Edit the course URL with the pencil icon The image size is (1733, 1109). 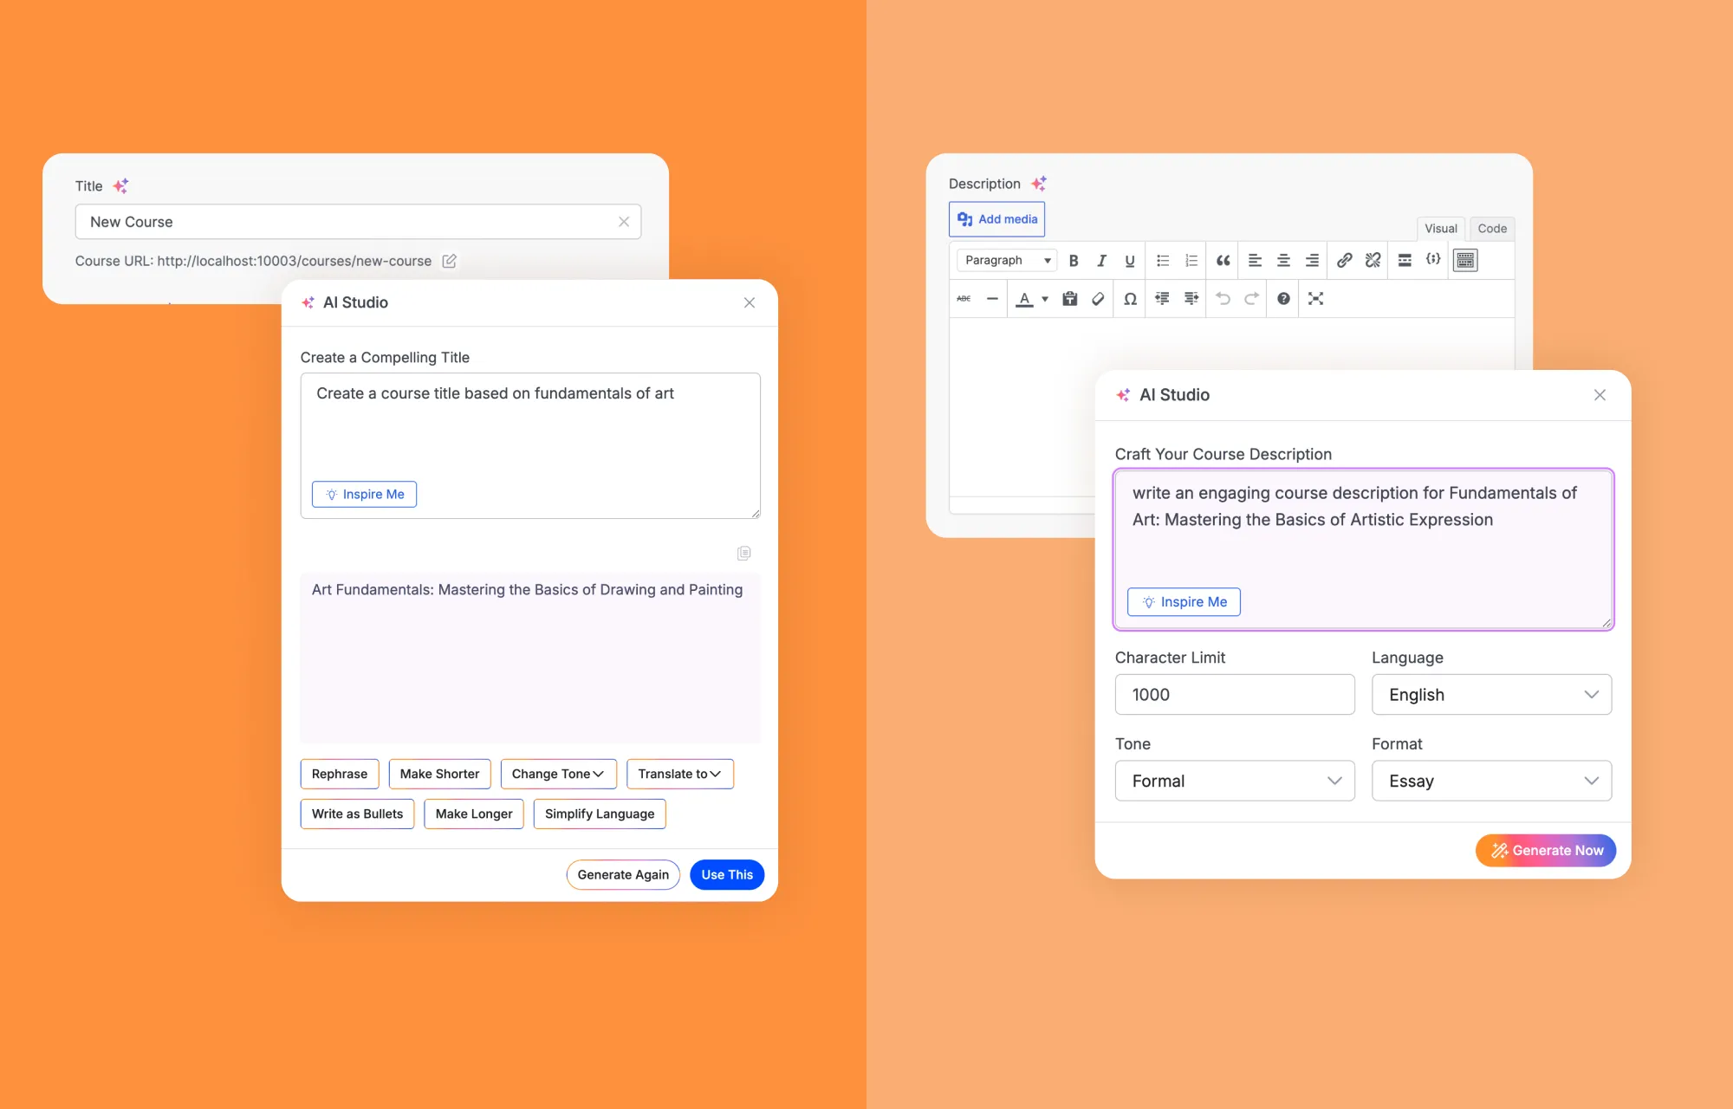coord(449,261)
